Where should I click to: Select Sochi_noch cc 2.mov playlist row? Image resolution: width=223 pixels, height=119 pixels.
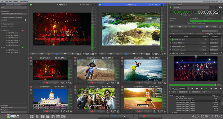point(195,50)
